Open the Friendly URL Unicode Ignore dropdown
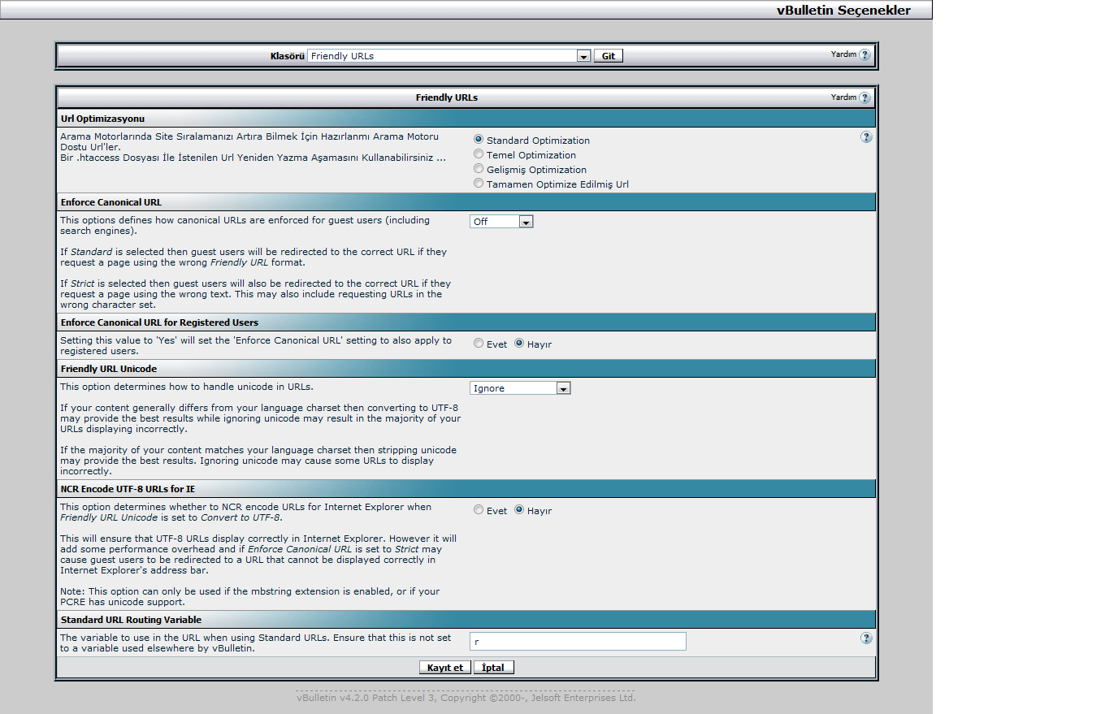1105x714 pixels. 520,388
